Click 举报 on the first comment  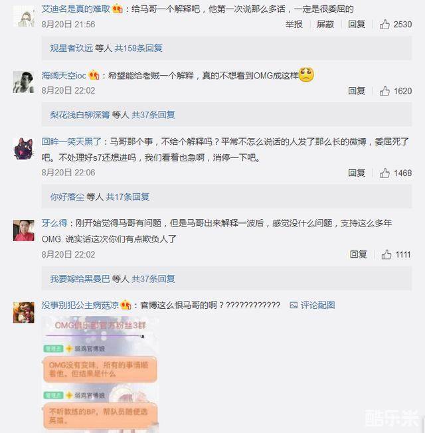click(294, 25)
